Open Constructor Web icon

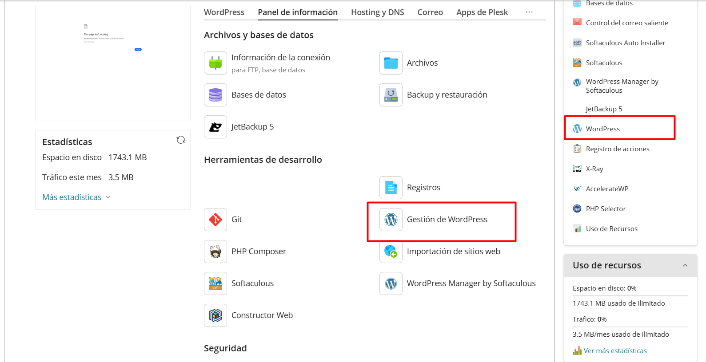(x=215, y=315)
